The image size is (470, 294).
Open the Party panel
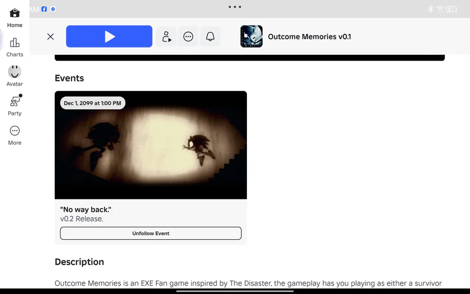(15, 105)
